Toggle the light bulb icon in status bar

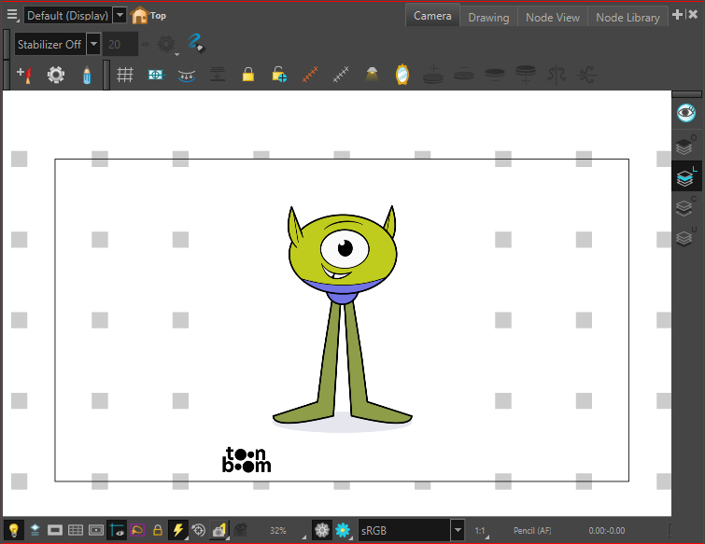[x=14, y=531]
